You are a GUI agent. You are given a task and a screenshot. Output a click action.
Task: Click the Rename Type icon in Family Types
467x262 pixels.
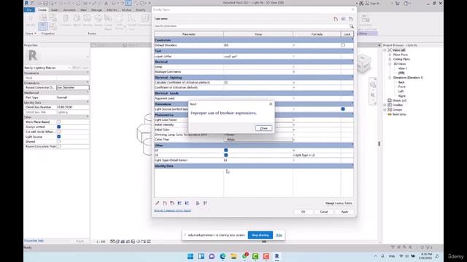pos(344,19)
